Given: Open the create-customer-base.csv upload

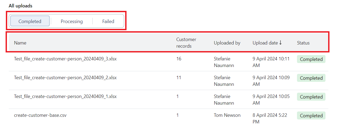Looking at the screenshot, I should pyautogui.click(x=40, y=115).
